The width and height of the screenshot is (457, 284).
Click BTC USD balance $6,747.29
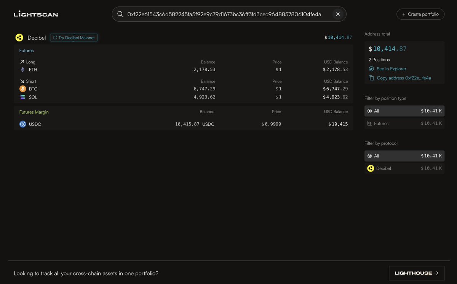tap(335, 89)
